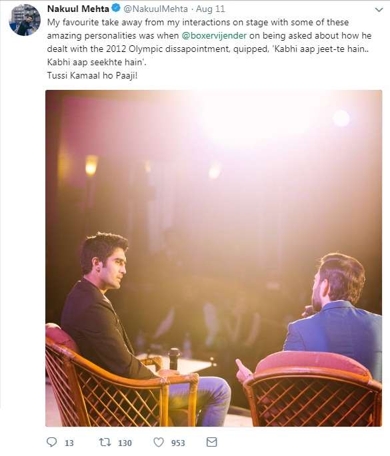Open the tweet options chevron menu

379,10
